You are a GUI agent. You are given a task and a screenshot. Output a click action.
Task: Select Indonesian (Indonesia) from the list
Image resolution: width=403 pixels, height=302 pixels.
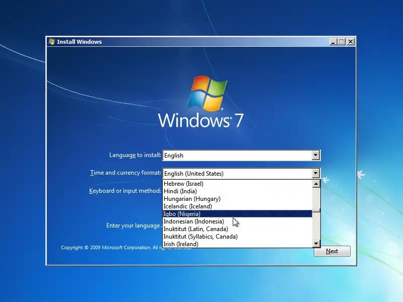237,221
